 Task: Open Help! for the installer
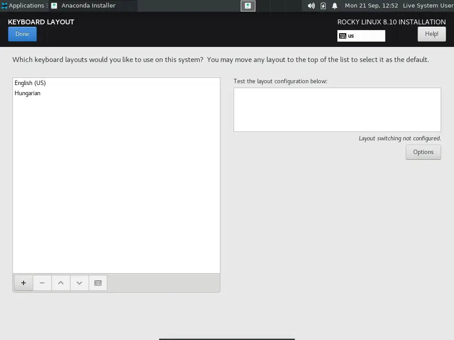coord(431,34)
